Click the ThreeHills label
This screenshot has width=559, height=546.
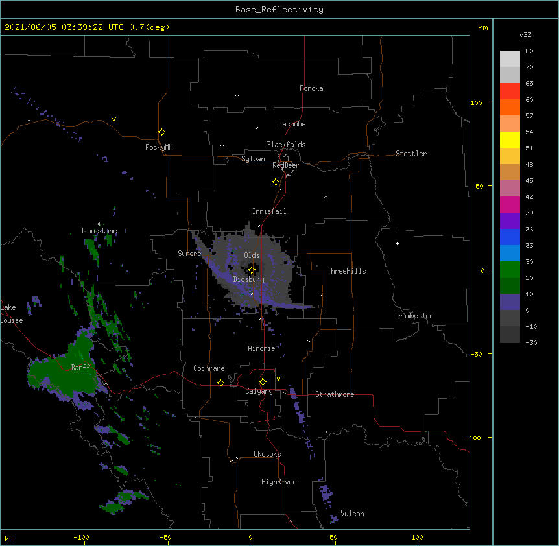point(346,271)
